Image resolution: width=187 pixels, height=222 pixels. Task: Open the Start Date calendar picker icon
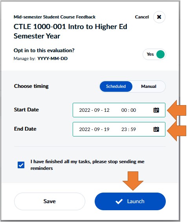pos(156,110)
